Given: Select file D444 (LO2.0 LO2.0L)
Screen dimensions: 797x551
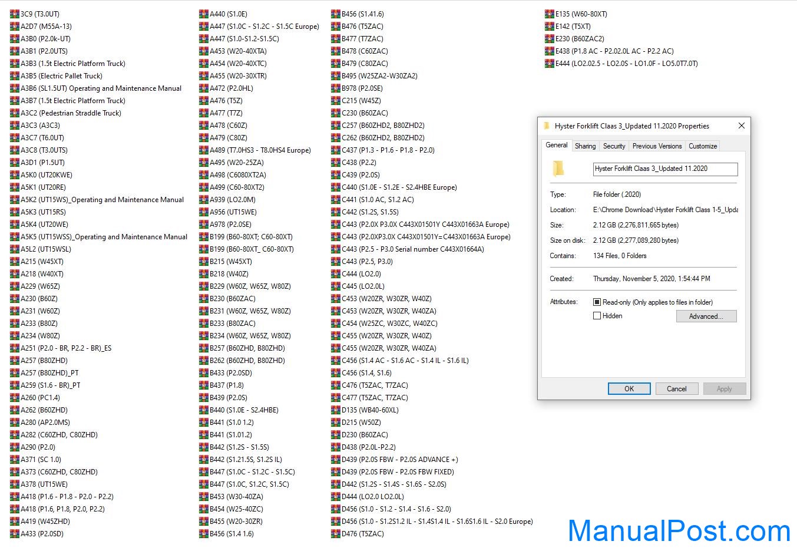Looking at the screenshot, I should click(368, 496).
